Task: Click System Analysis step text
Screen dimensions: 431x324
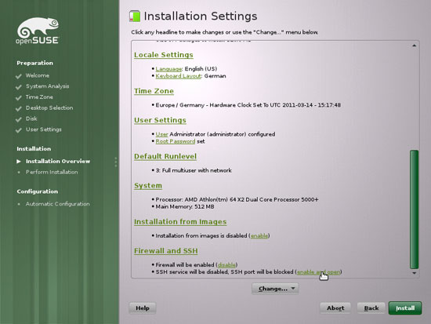Action: coord(47,86)
